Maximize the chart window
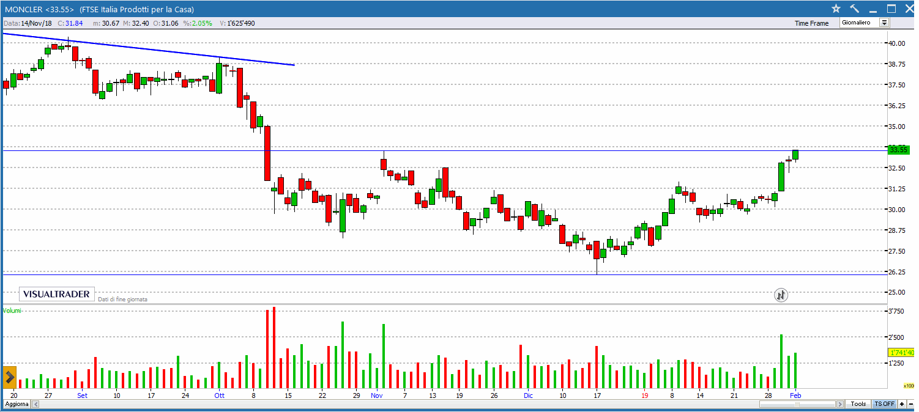 pos(891,9)
